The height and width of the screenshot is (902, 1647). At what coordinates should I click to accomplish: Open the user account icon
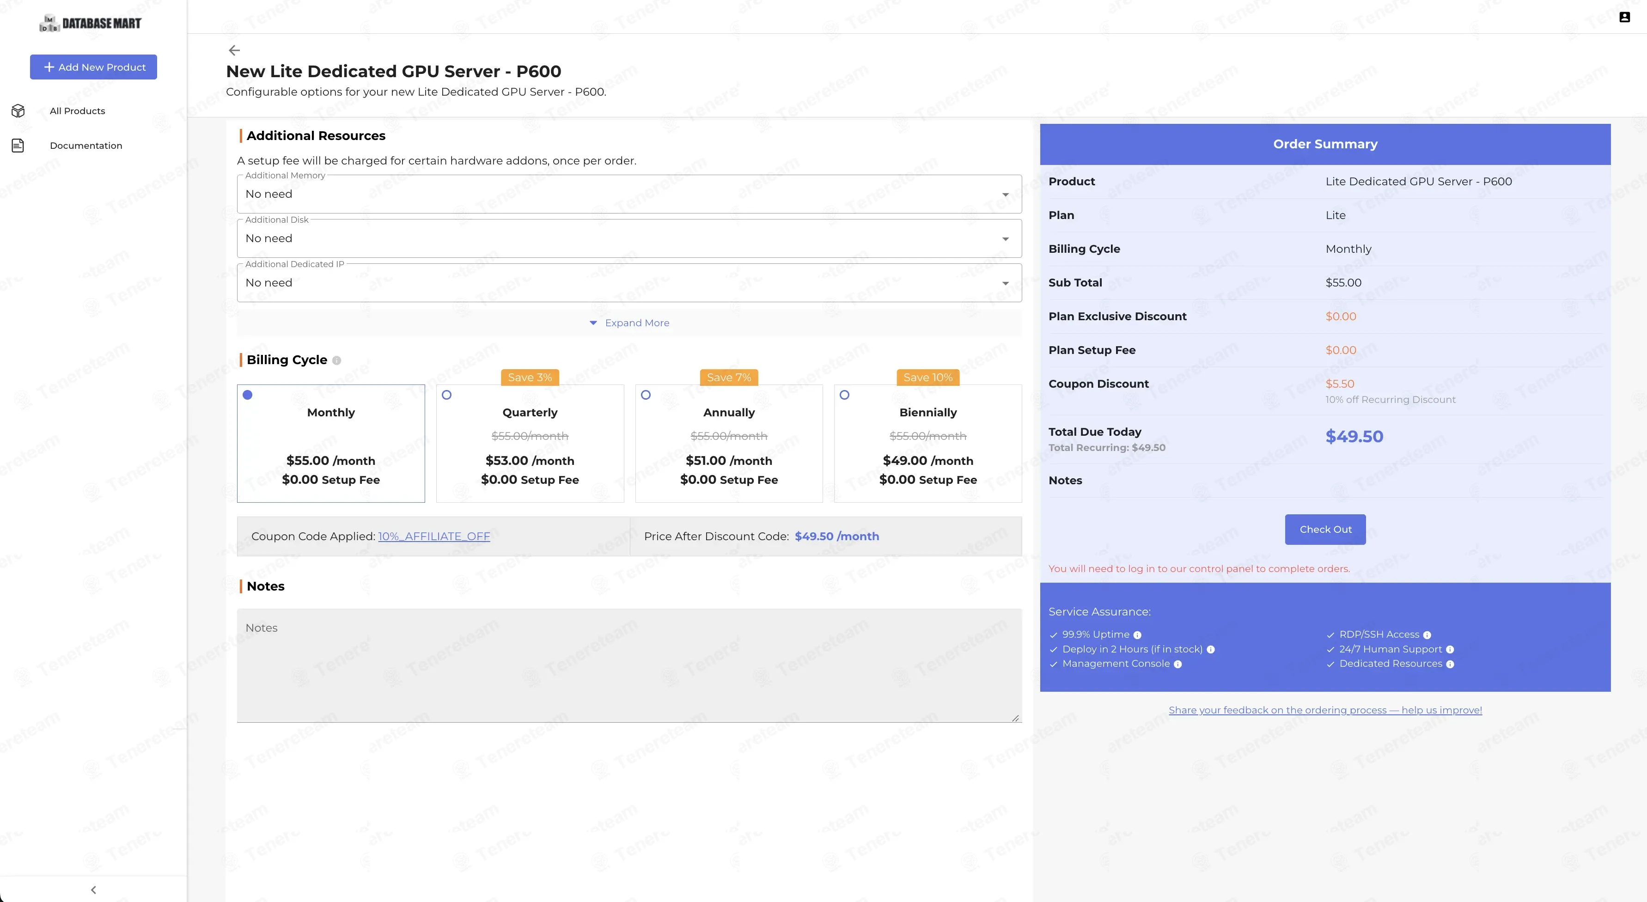pos(1625,17)
